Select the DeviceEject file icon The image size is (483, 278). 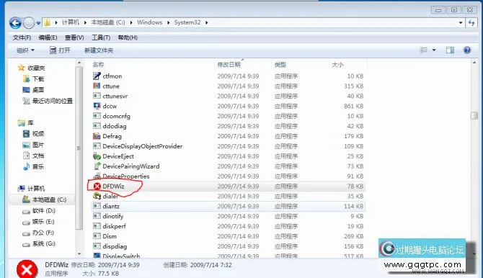coord(97,156)
